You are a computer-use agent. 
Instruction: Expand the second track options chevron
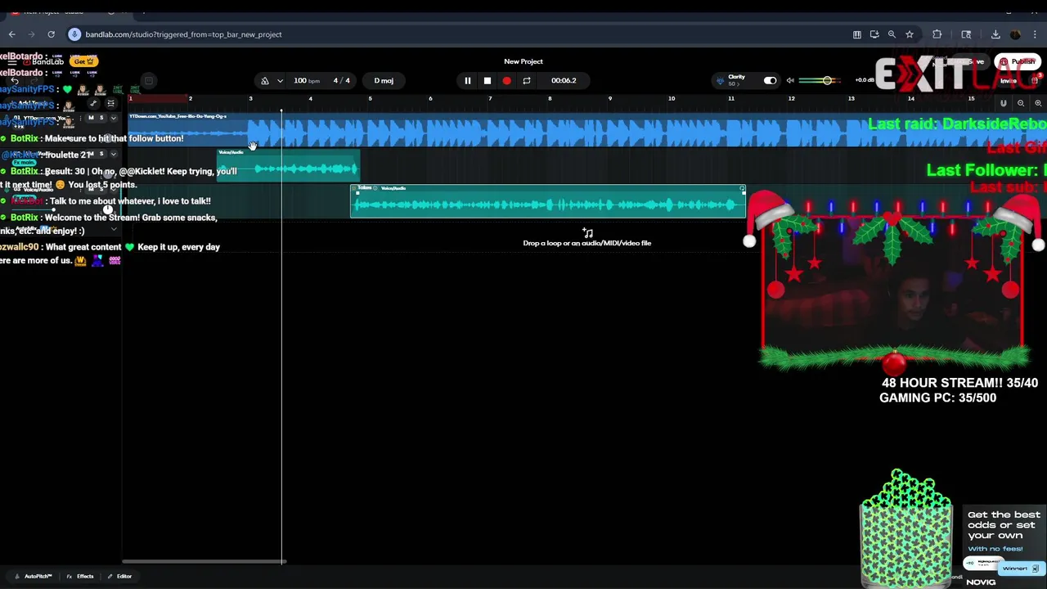tap(113, 154)
